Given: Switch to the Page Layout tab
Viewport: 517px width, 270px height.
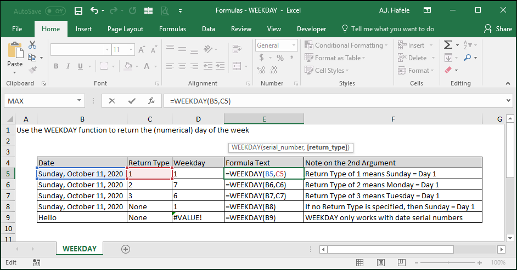Looking at the screenshot, I should click(x=125, y=29).
